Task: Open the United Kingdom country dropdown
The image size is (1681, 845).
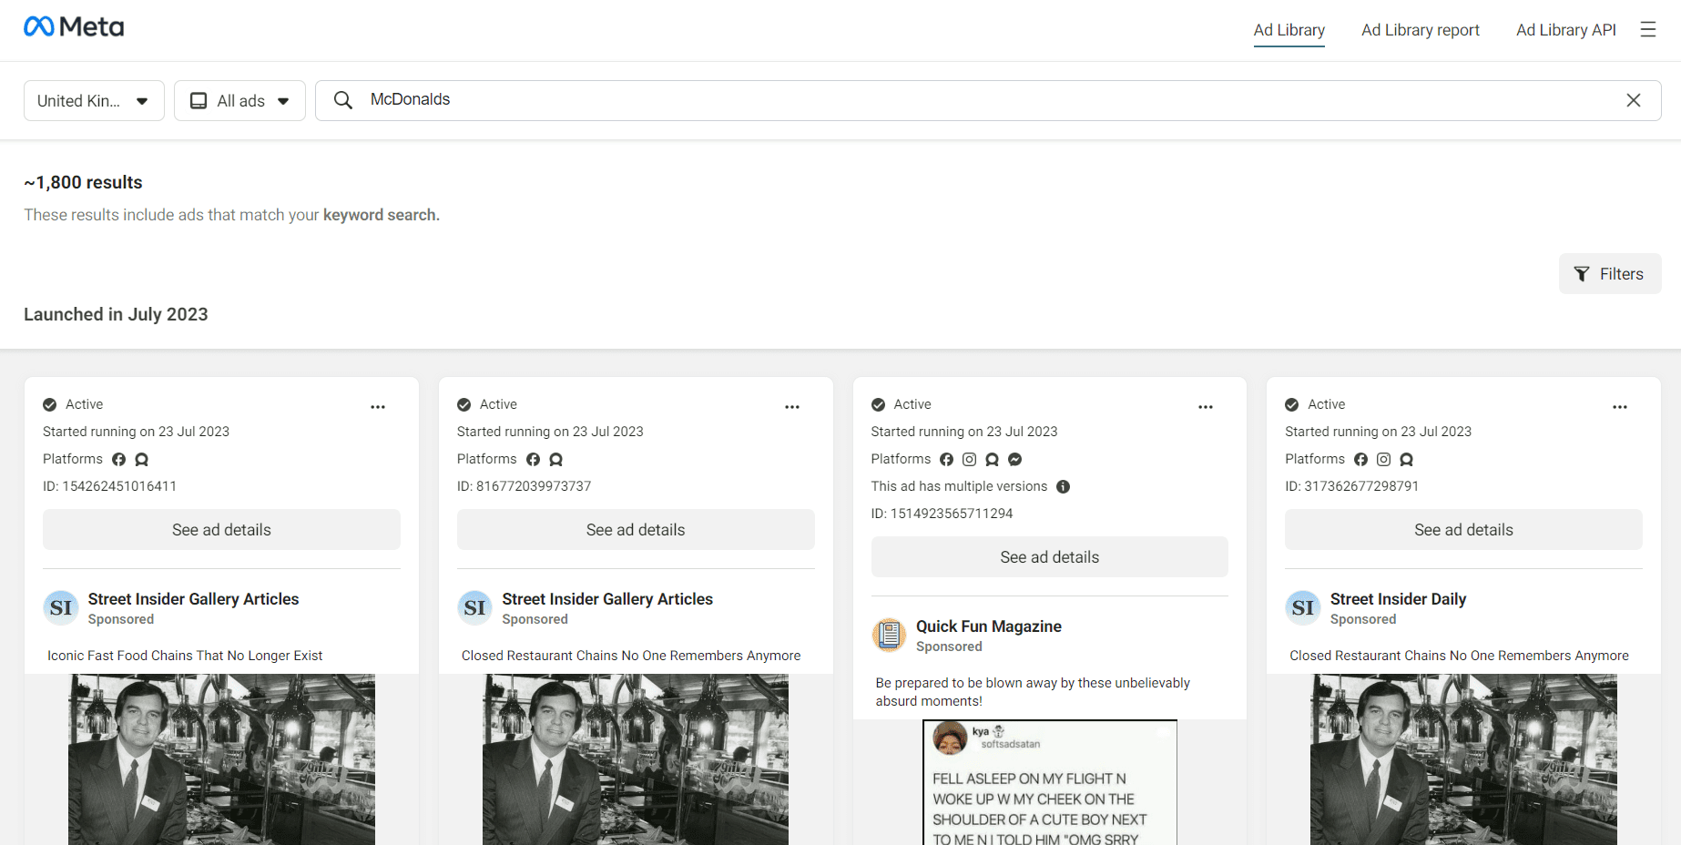Action: click(94, 100)
